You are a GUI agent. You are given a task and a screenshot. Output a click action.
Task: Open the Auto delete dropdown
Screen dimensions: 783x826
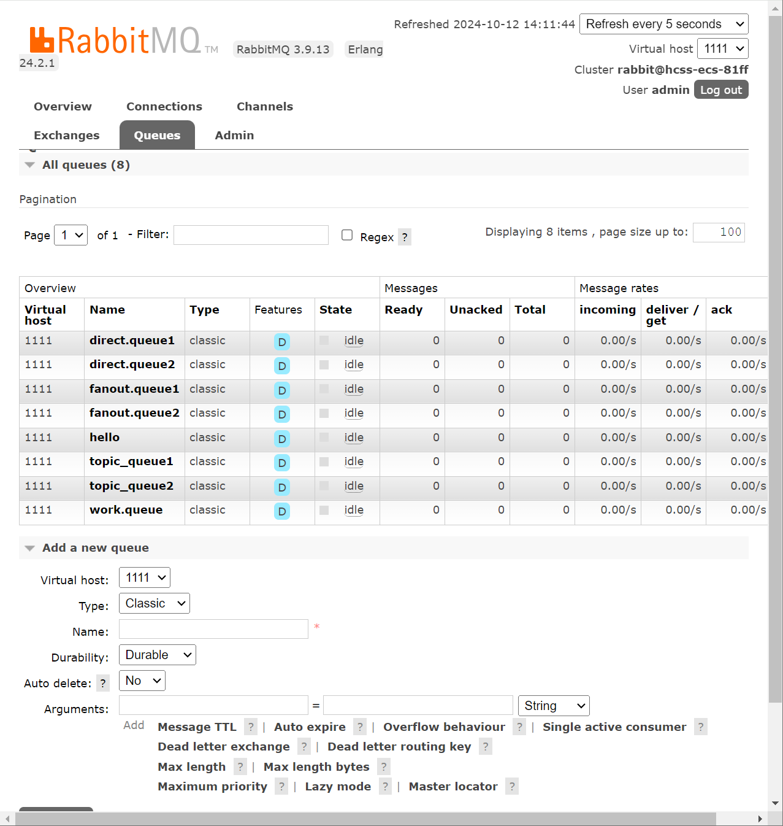click(x=142, y=681)
